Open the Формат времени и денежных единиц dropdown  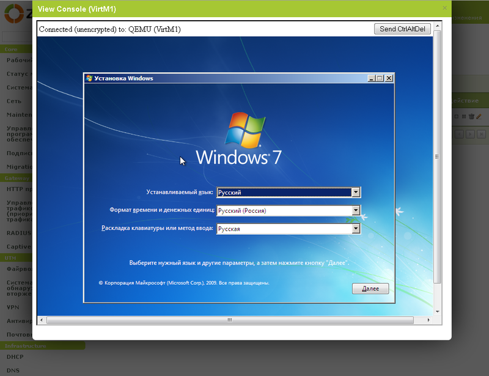tap(355, 209)
